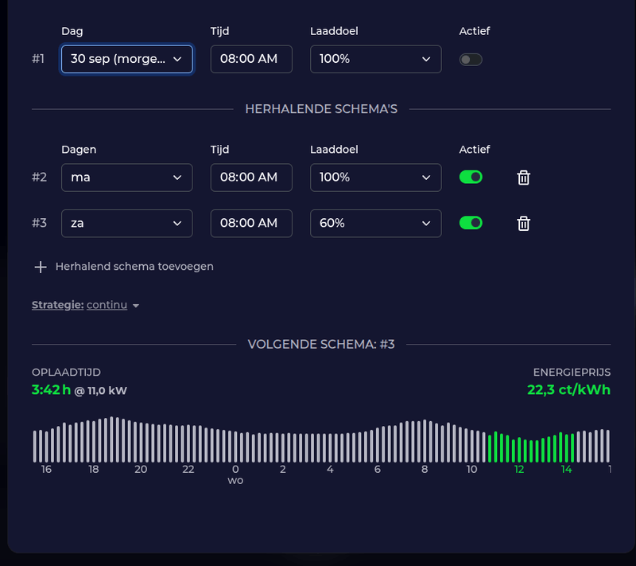The width and height of the screenshot is (636, 566).
Task: Open the Laaddoel dropdown for schedule #1
Action: [x=375, y=59]
